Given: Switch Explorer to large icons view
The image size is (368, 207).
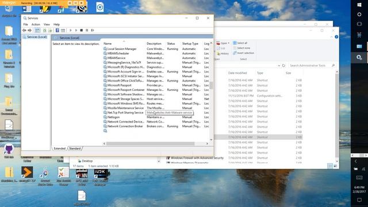Looking at the screenshot, I should pyautogui.click(x=335, y=166).
